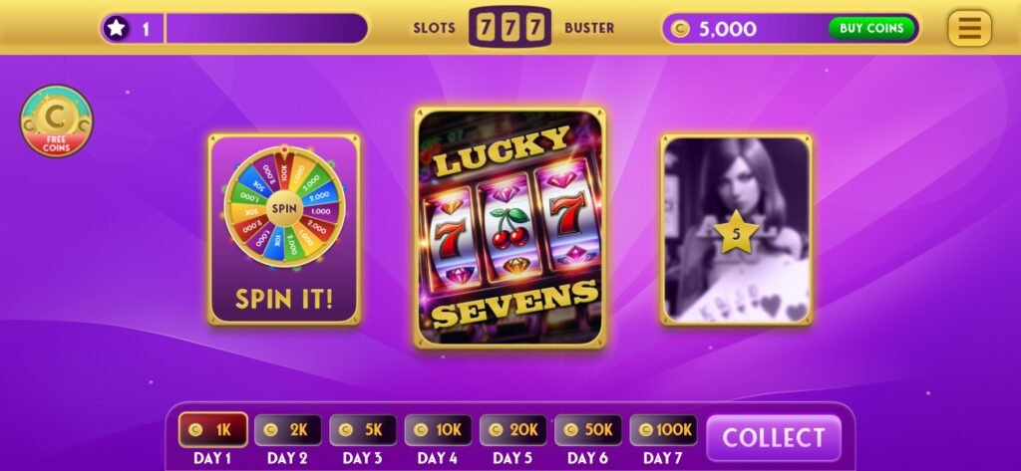Select the Day 7 100K reward

tap(663, 429)
